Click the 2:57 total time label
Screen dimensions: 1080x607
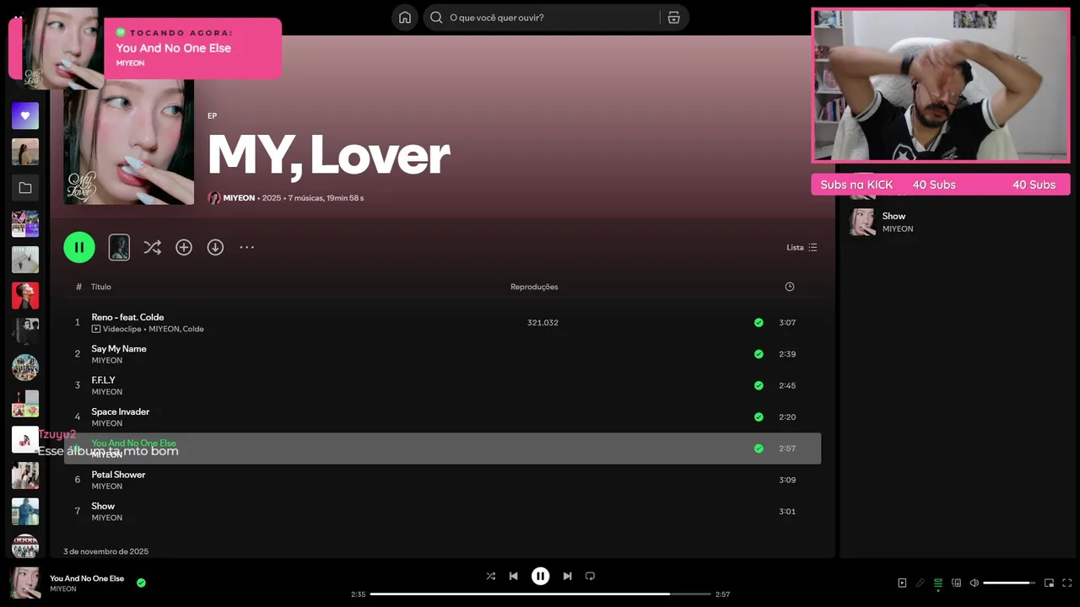722,594
